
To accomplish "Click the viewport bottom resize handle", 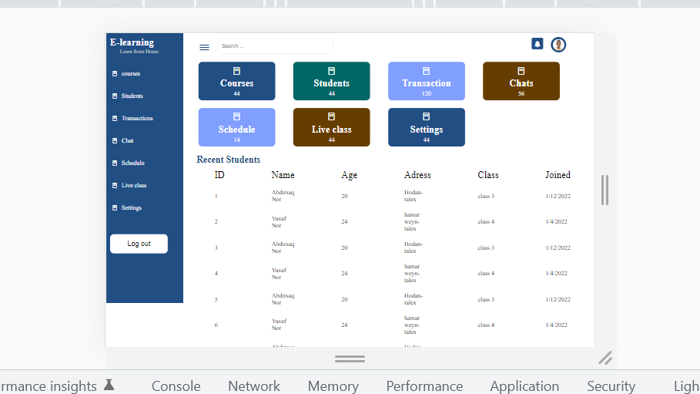I will coord(350,359).
